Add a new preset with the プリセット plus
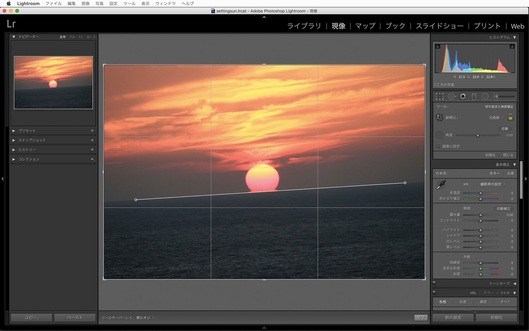Viewport: 529px width, 331px height. point(92,131)
